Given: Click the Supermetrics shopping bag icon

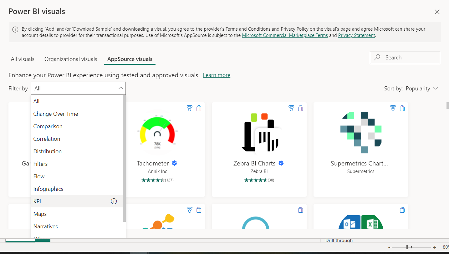Looking at the screenshot, I should pos(402,108).
